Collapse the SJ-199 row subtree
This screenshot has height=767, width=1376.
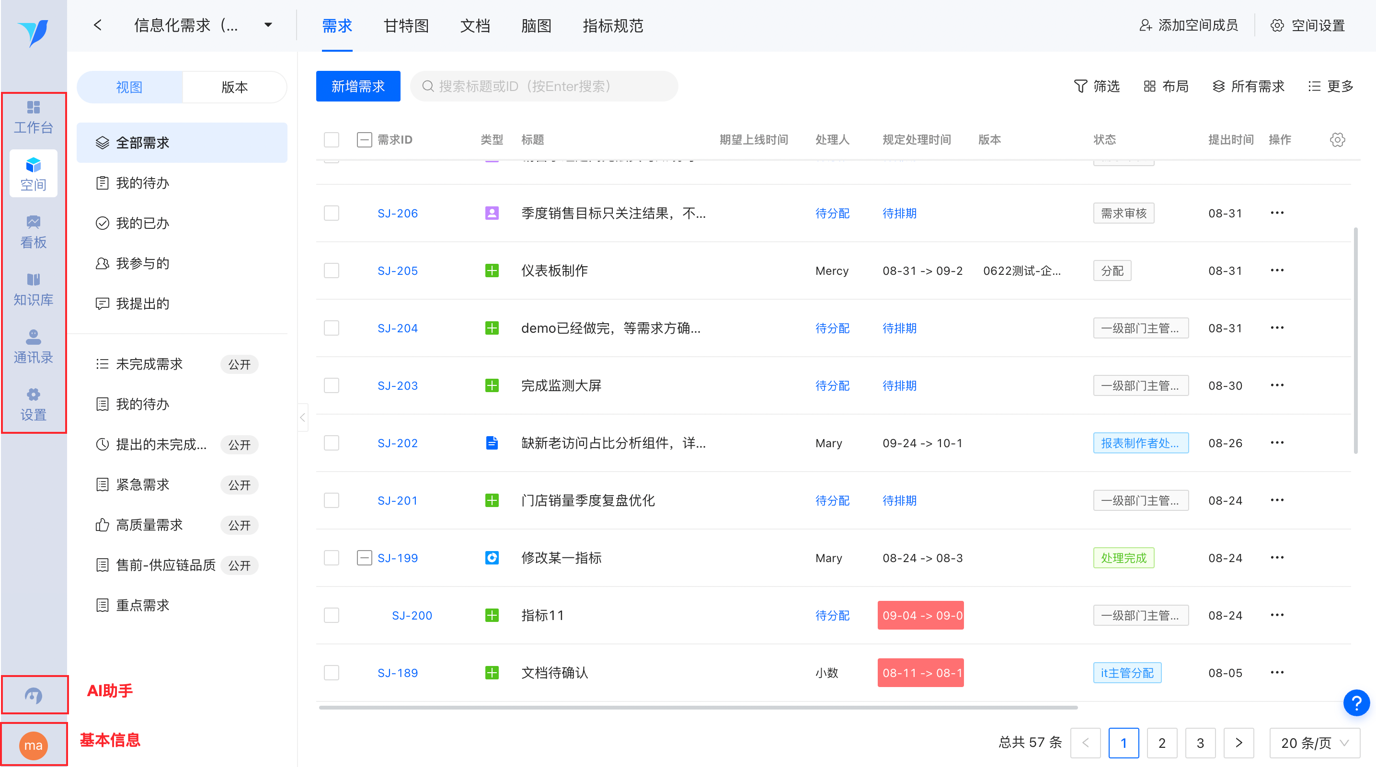click(364, 558)
